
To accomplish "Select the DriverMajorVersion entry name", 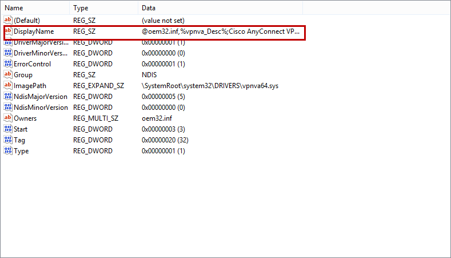I will click(x=40, y=42).
